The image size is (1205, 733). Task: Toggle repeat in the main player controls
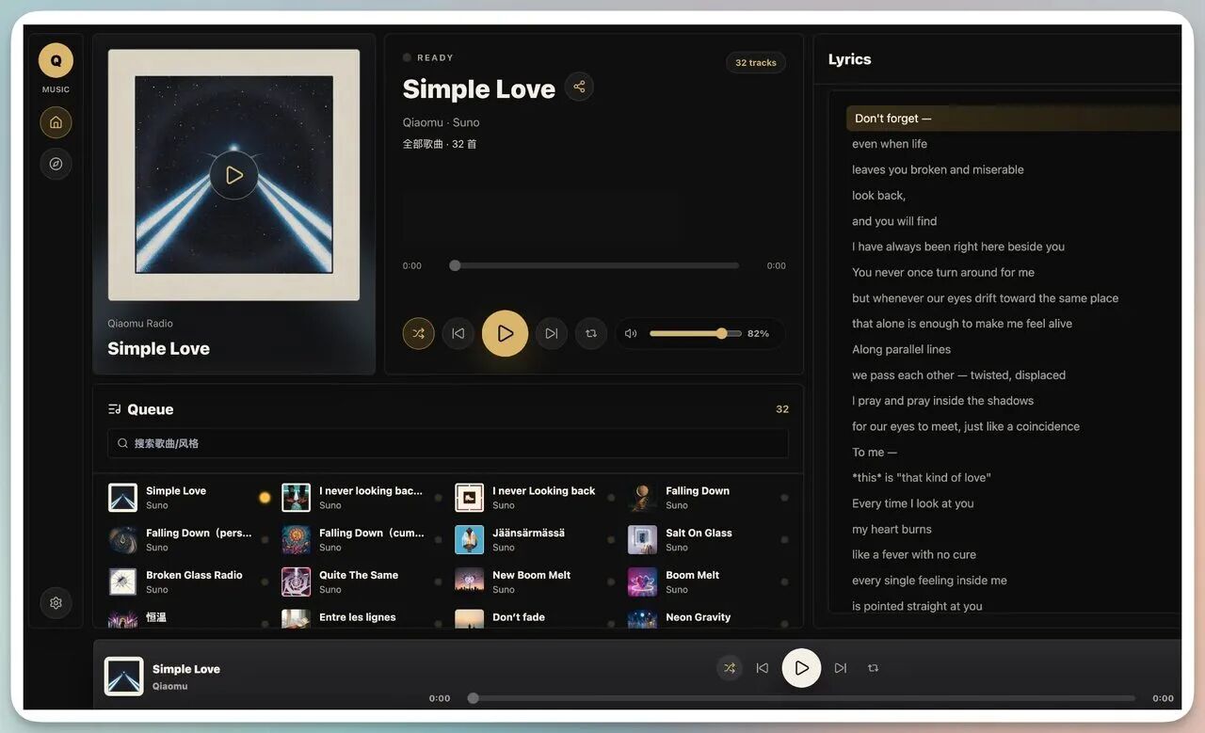[591, 333]
